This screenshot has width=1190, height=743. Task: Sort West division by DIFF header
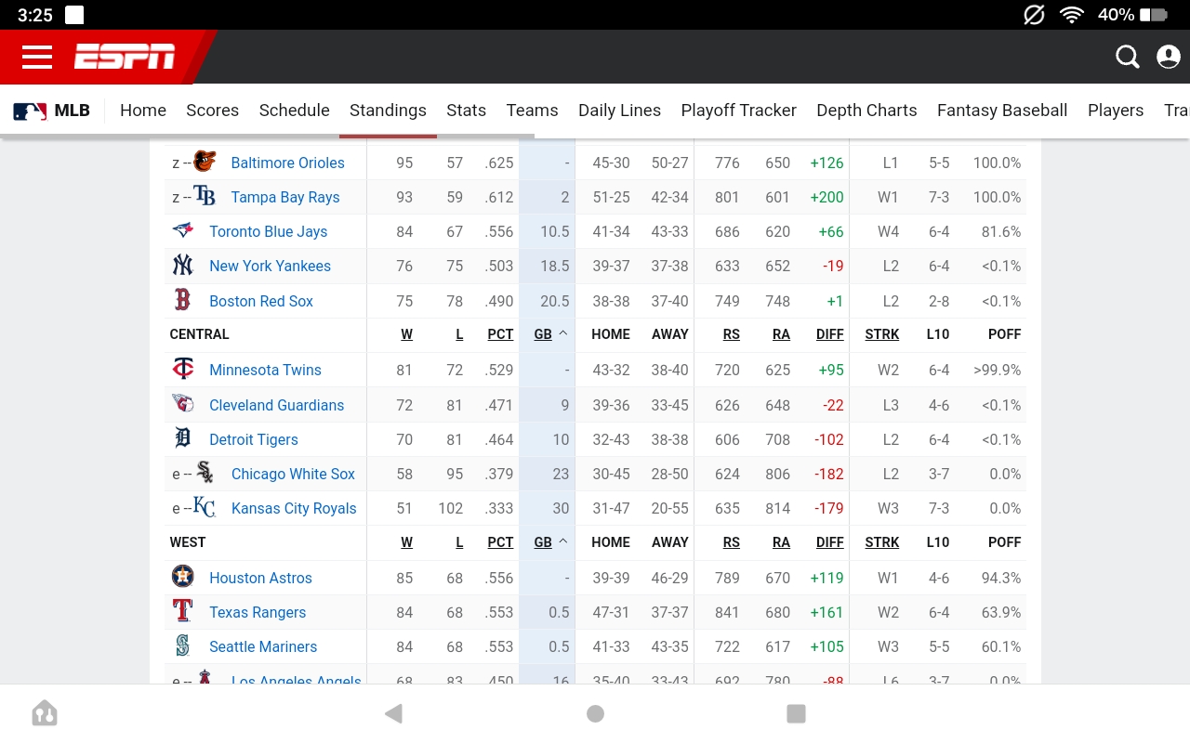[x=829, y=542]
